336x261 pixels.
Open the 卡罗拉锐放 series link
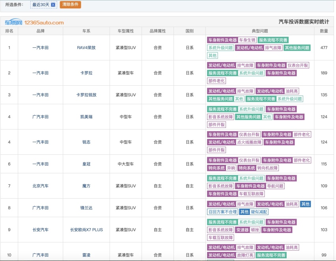click(x=86, y=95)
